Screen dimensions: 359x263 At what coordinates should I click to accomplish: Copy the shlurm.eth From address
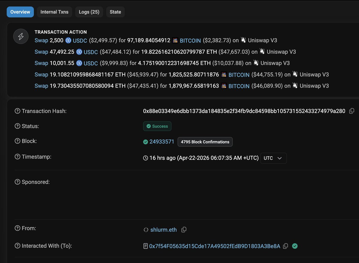click(x=184, y=230)
